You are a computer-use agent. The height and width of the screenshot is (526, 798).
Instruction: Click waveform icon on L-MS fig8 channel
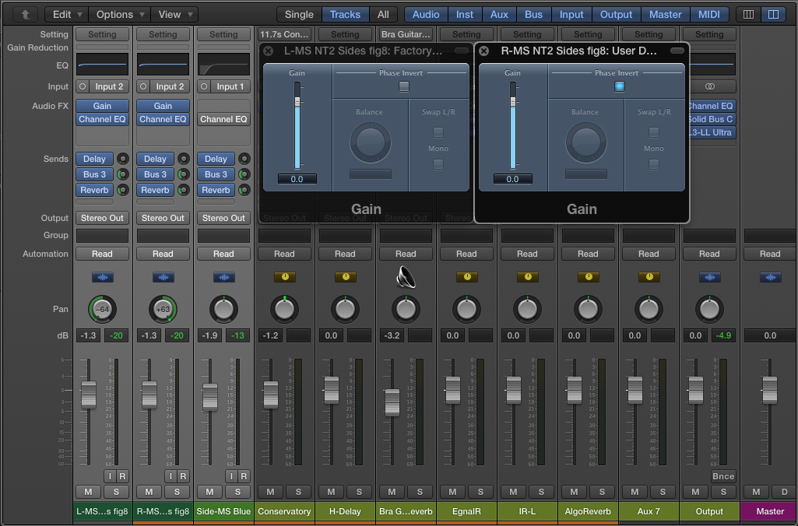point(102,277)
